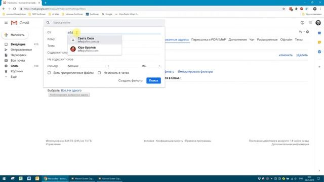
Task: Switch to the Дополнения settings tab
Action: (x=237, y=39)
